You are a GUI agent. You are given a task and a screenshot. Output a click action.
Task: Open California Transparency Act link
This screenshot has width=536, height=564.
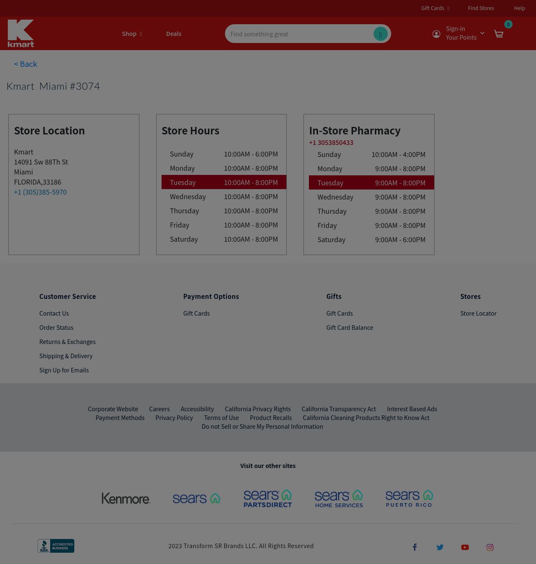pyautogui.click(x=339, y=409)
